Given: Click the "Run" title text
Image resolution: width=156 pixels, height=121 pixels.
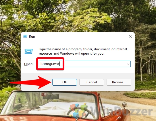Looking at the screenshot, I should click(32, 37).
